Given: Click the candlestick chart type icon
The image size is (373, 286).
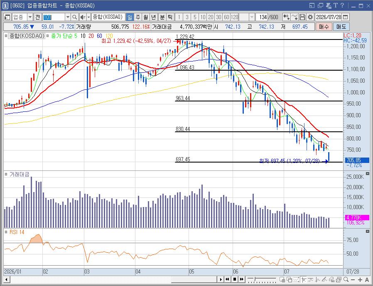Looking at the screenshot, I should click(x=286, y=17).
